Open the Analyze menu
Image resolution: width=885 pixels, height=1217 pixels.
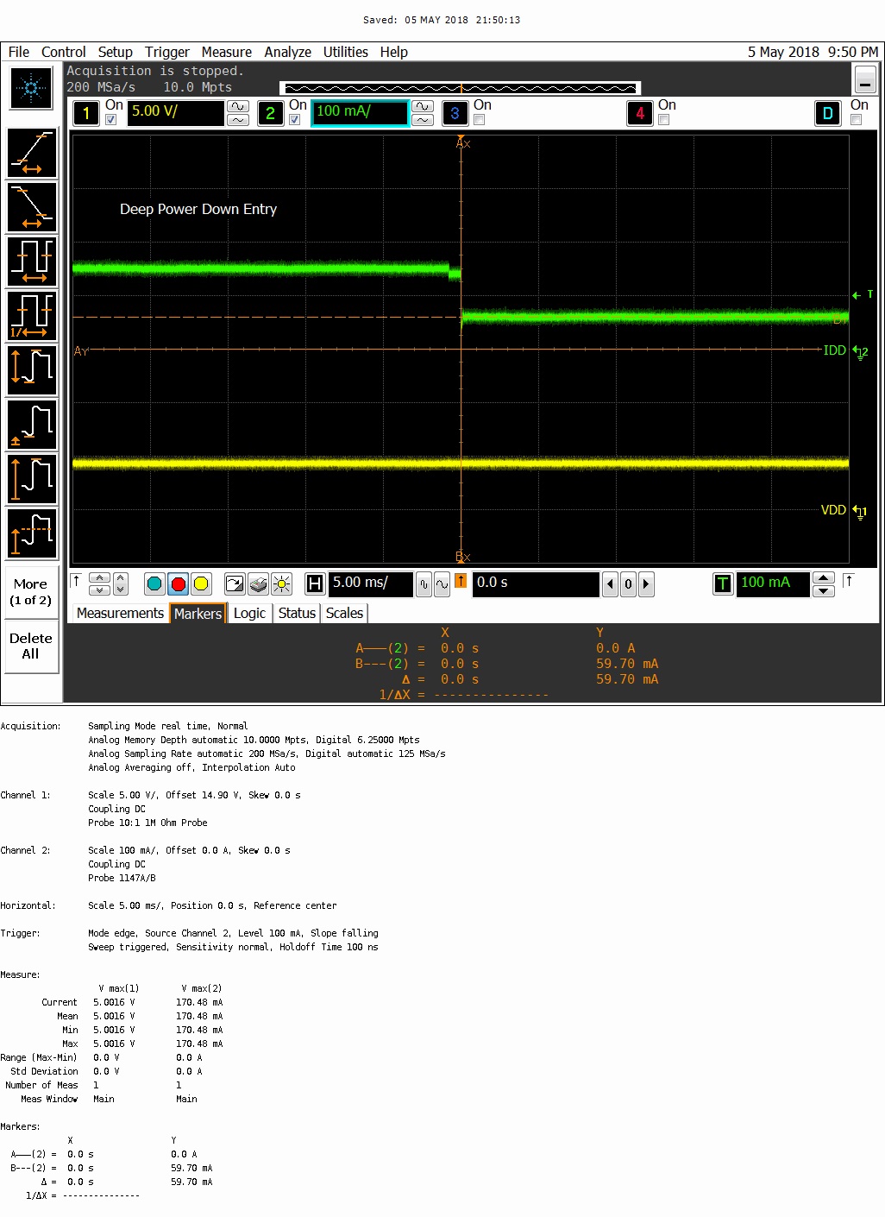(288, 52)
